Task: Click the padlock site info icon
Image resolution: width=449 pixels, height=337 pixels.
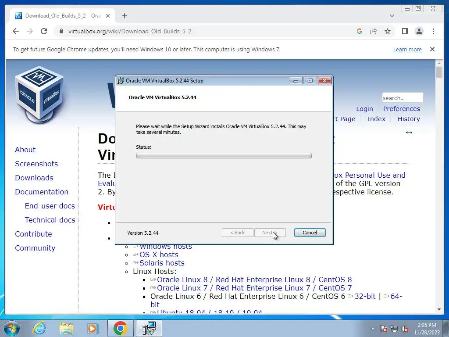Action: click(x=61, y=31)
